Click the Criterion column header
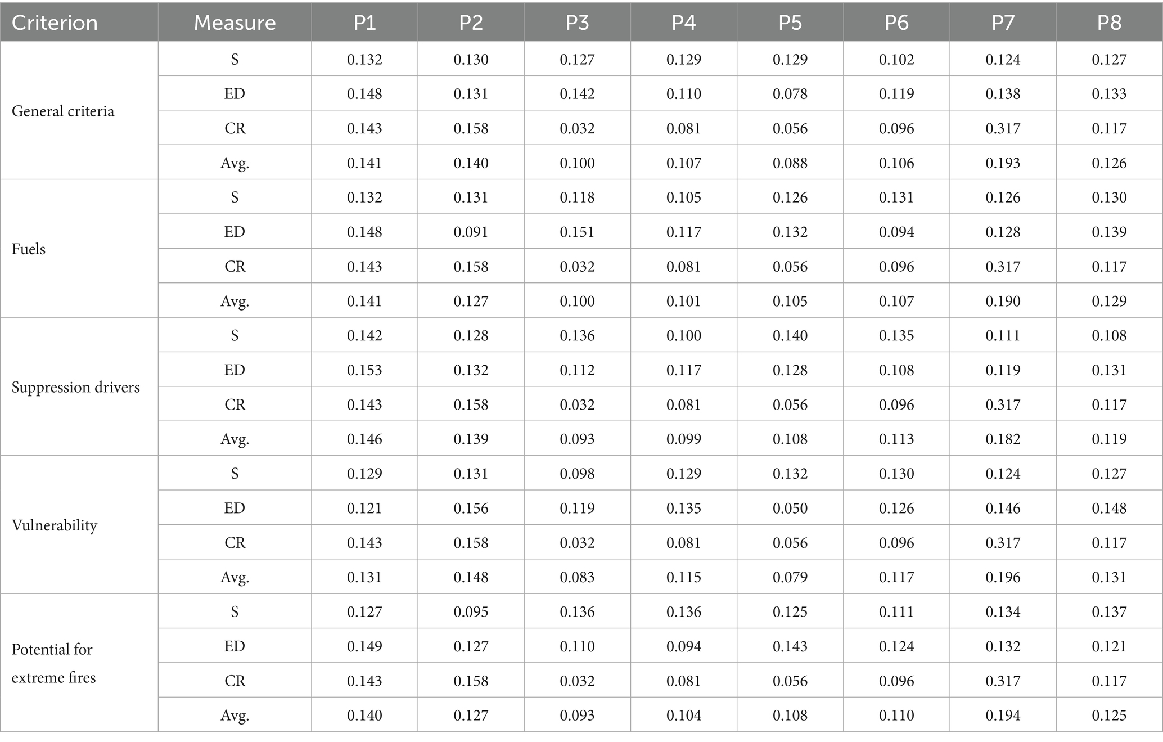The width and height of the screenshot is (1163, 742). [x=55, y=23]
